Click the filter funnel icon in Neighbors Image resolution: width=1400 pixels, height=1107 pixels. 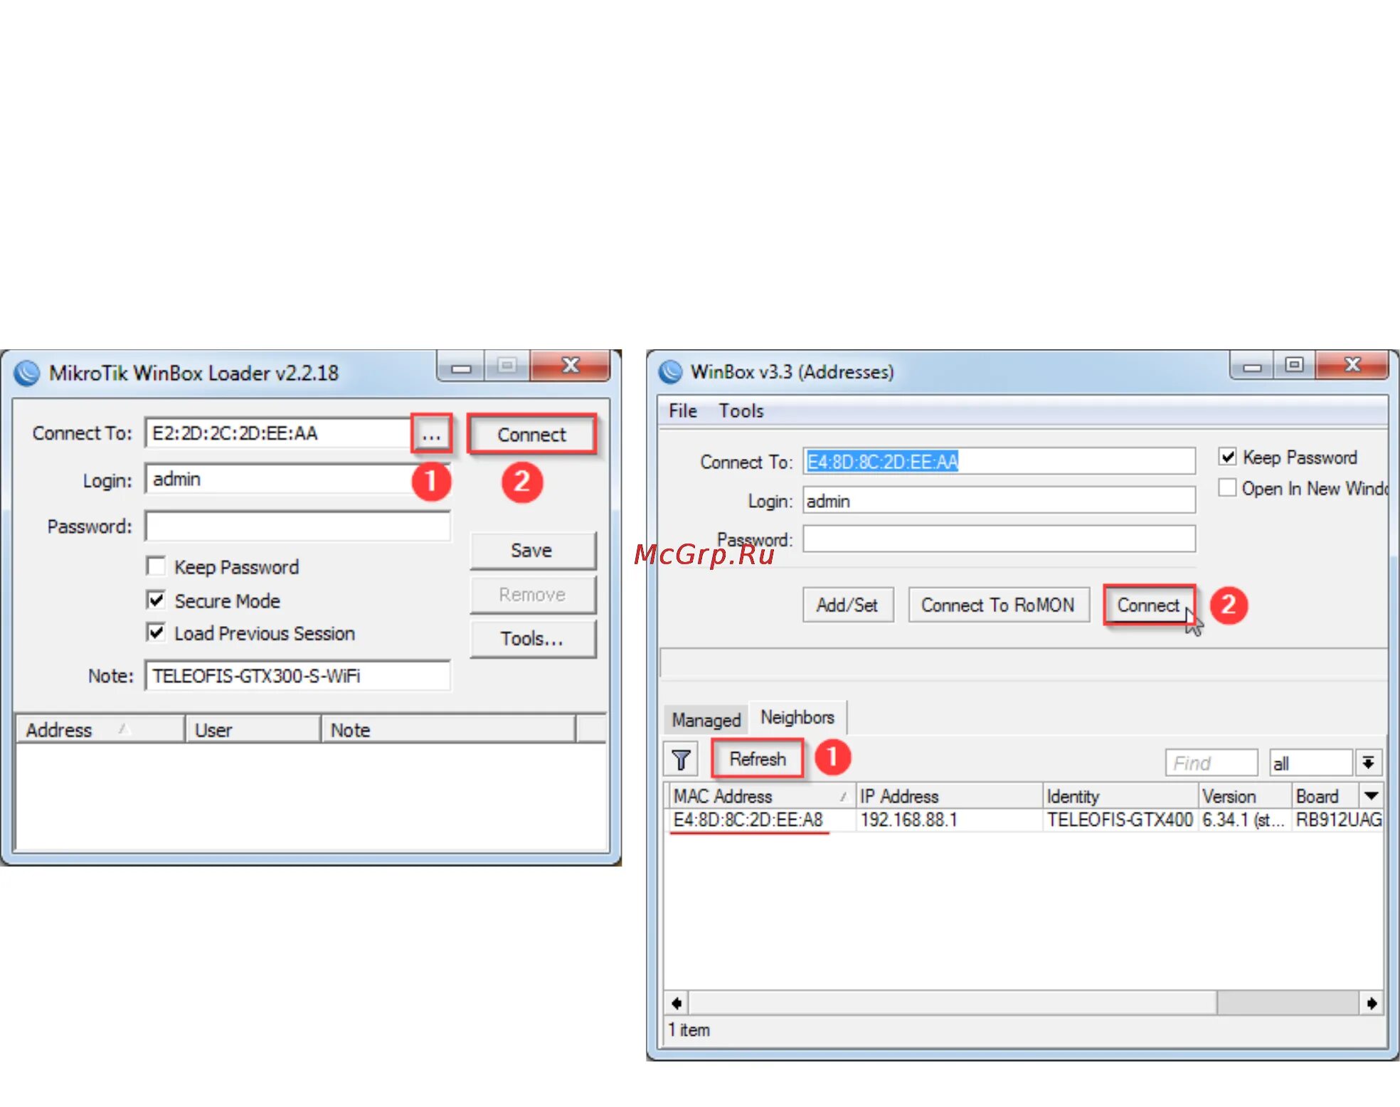pos(681,760)
